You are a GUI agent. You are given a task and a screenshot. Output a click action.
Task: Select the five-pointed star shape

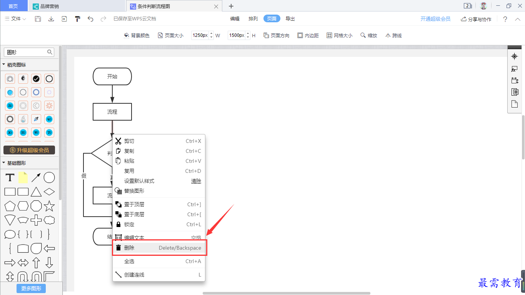(x=49, y=206)
